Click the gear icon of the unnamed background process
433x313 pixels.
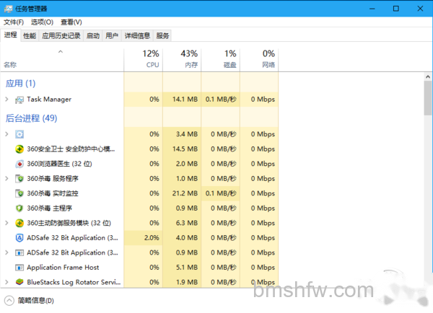pyautogui.click(x=19, y=134)
